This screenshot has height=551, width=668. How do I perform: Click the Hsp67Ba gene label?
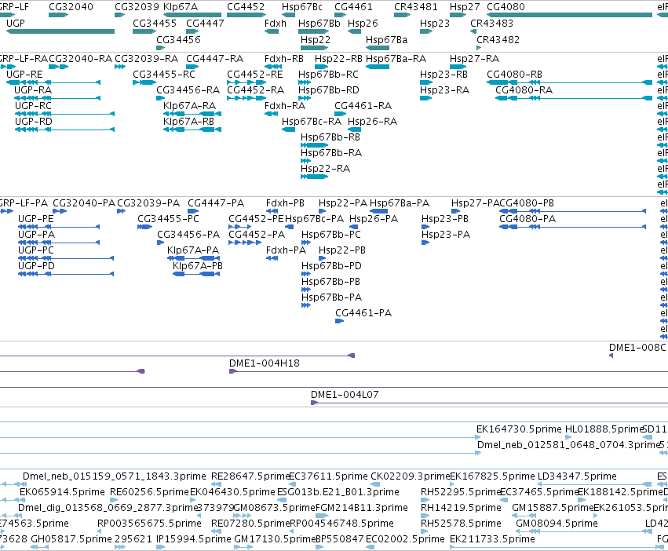point(386,39)
